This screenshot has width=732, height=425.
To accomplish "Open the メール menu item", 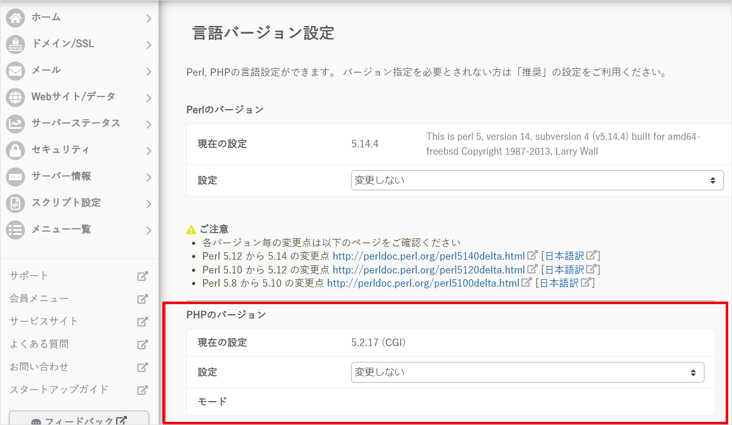I will point(46,70).
